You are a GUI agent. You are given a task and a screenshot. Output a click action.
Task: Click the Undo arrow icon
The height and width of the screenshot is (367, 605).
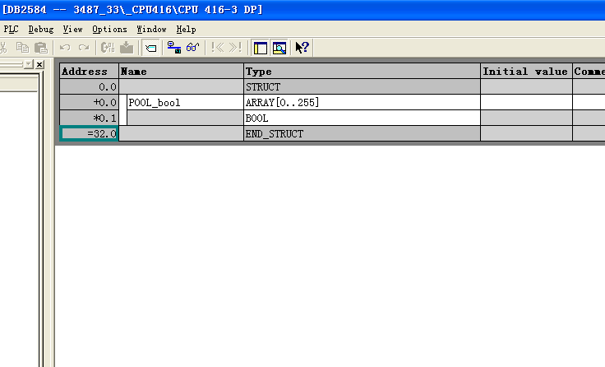65,48
